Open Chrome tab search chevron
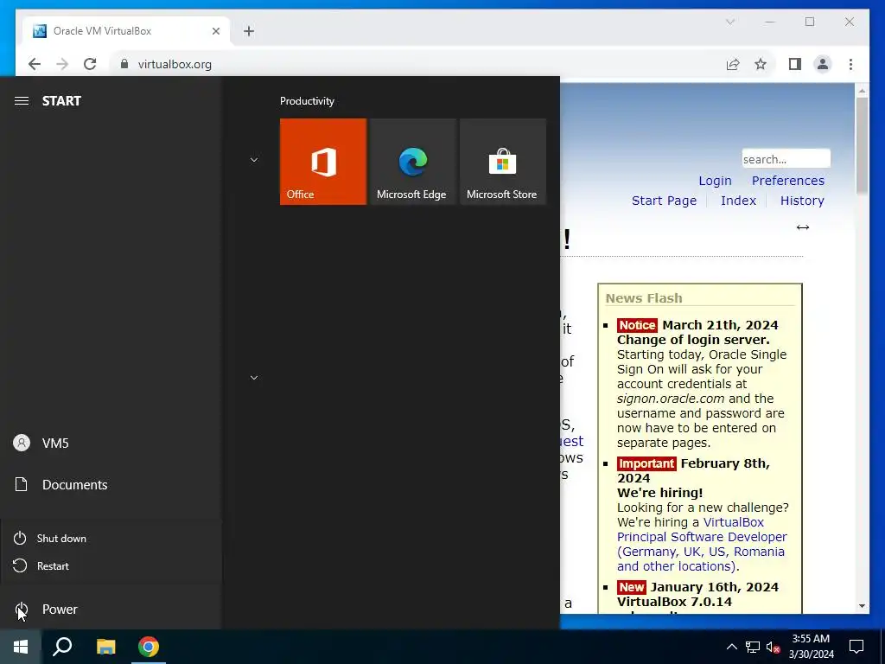 (729, 22)
